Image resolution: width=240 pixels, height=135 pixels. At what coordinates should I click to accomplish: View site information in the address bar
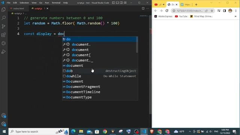174,11
